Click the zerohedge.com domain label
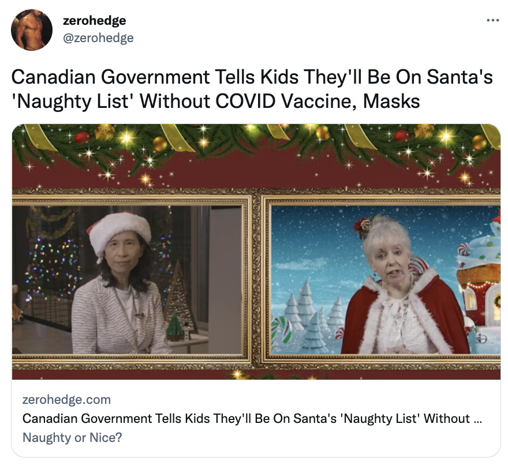This screenshot has height=465, width=508. [66, 400]
